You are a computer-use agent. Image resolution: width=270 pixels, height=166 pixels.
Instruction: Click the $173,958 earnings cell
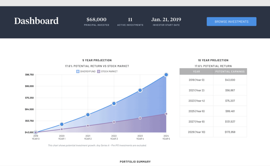coord(230,132)
